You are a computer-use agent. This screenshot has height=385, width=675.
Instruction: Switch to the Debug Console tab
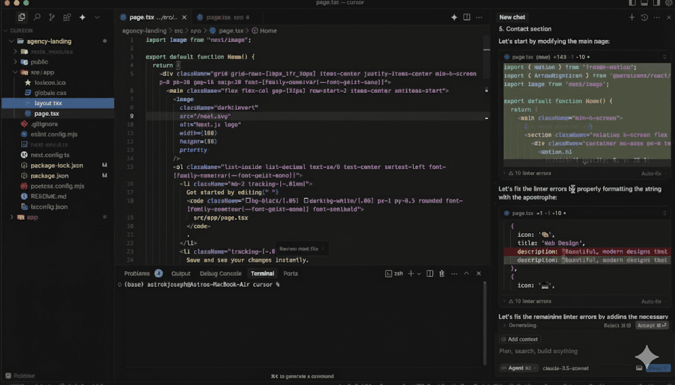coord(220,273)
